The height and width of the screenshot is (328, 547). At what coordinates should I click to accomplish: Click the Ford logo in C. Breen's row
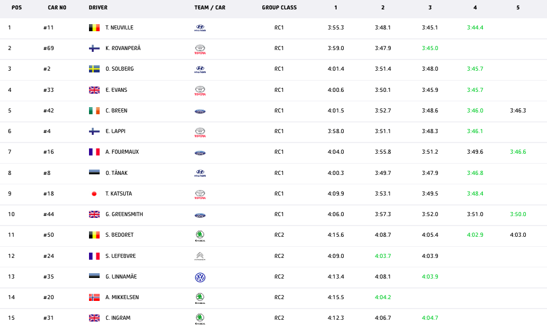[x=200, y=111]
